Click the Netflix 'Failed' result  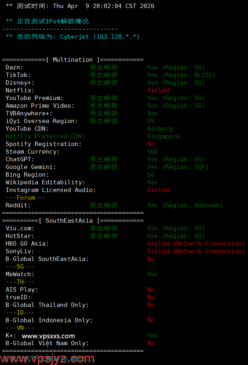click(158, 90)
